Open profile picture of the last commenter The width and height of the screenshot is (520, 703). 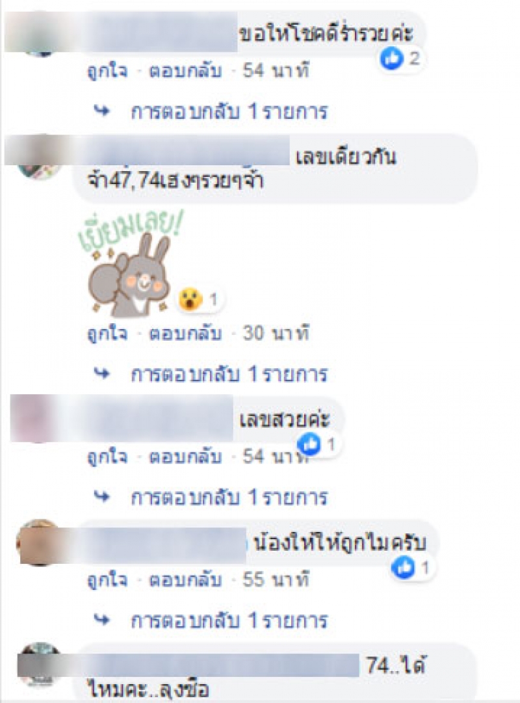pyautogui.click(x=40, y=665)
